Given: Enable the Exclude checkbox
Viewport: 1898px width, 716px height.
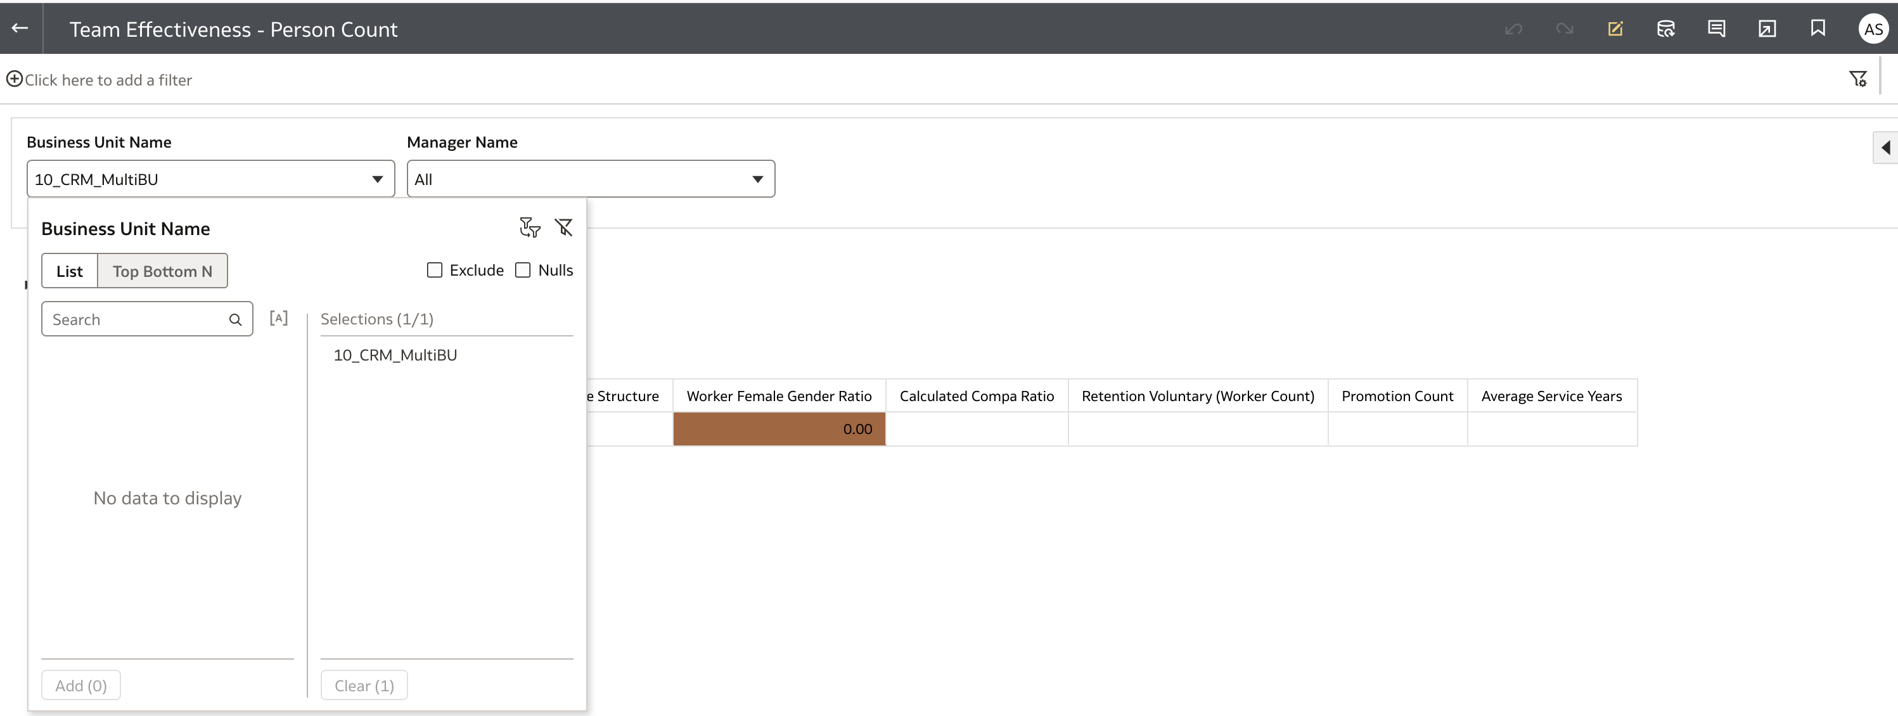Looking at the screenshot, I should tap(435, 271).
